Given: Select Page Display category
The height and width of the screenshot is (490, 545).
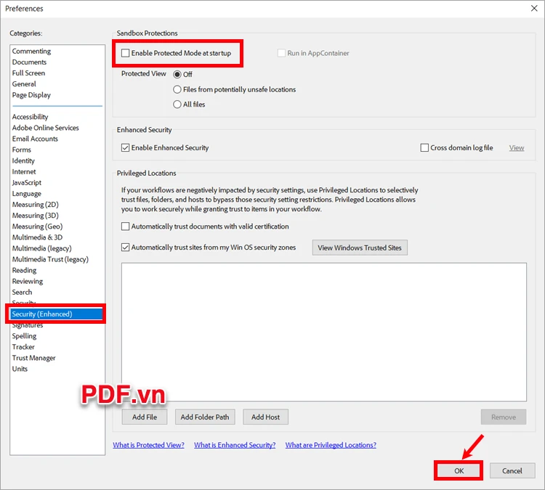Looking at the screenshot, I should [x=31, y=95].
